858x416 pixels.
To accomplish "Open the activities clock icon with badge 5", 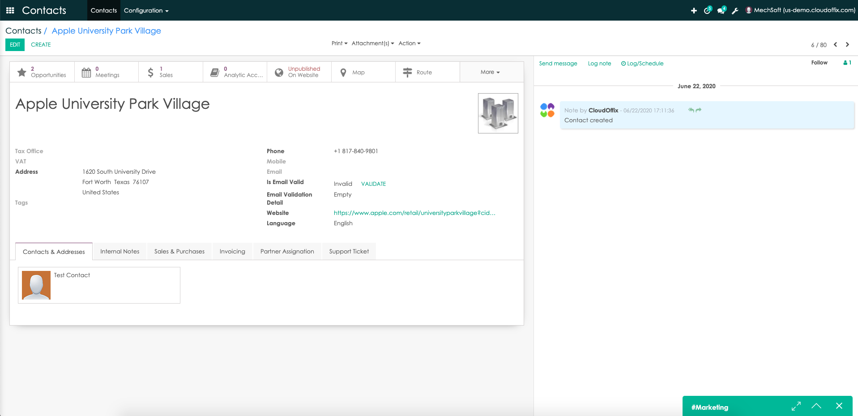I will (708, 10).
